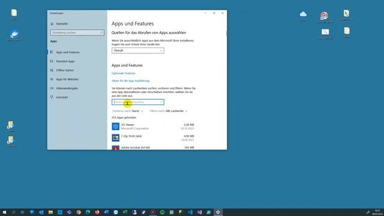This screenshot has width=384, height=216.
Task: Focus the app list search box
Action: (x=138, y=102)
